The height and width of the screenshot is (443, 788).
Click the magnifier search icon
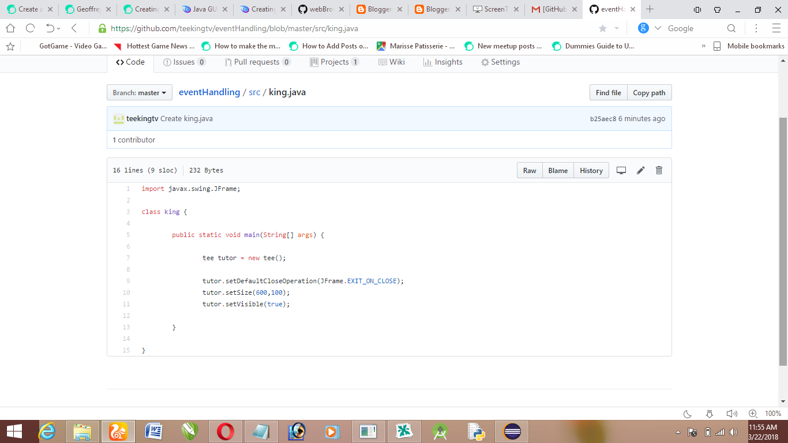click(731, 28)
